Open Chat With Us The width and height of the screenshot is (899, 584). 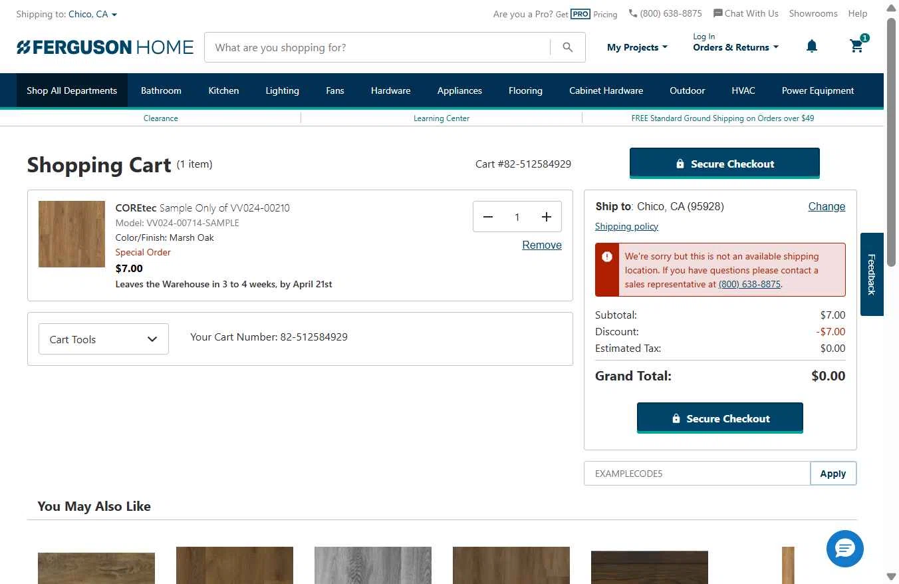click(x=745, y=13)
